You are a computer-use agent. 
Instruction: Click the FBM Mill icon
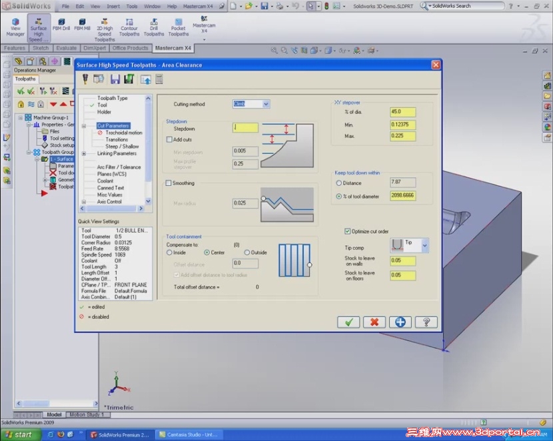(82, 25)
